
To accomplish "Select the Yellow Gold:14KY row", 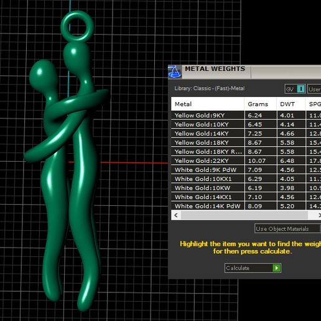I will (246, 134).
